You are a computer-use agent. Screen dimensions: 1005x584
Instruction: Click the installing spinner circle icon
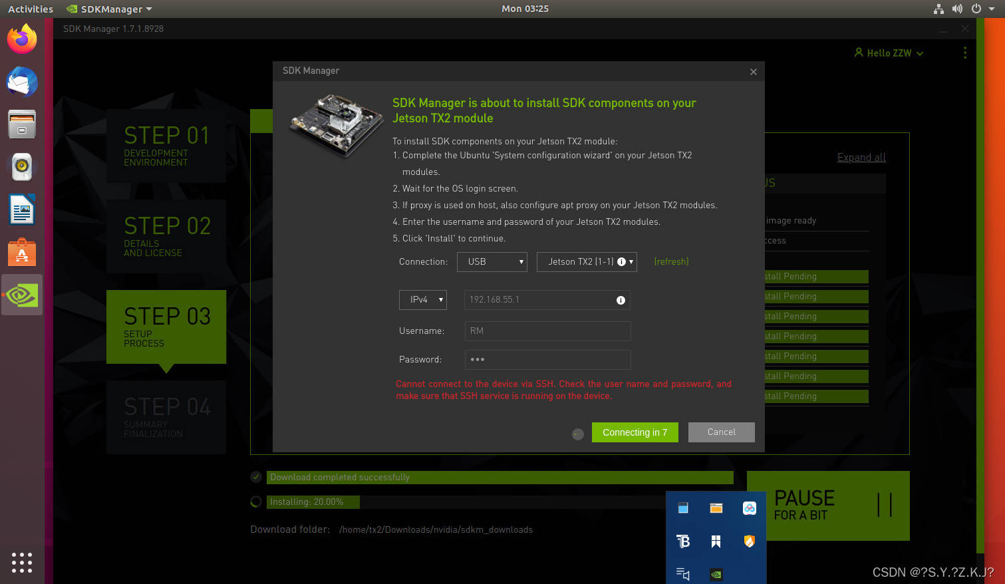click(256, 502)
